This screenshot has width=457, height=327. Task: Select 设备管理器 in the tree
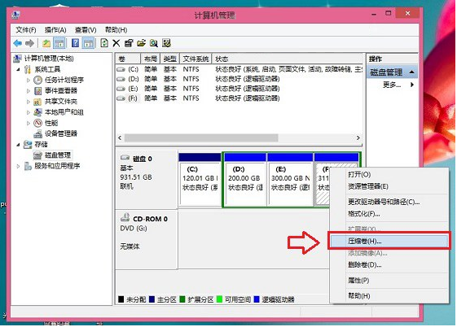click(x=60, y=134)
